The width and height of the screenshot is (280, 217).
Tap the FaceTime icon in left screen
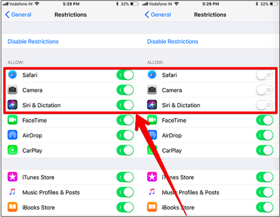point(13,120)
